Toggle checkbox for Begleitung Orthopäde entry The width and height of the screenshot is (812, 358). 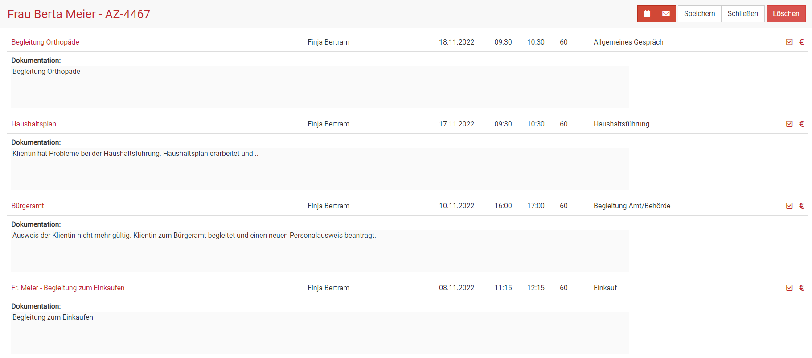click(x=789, y=42)
